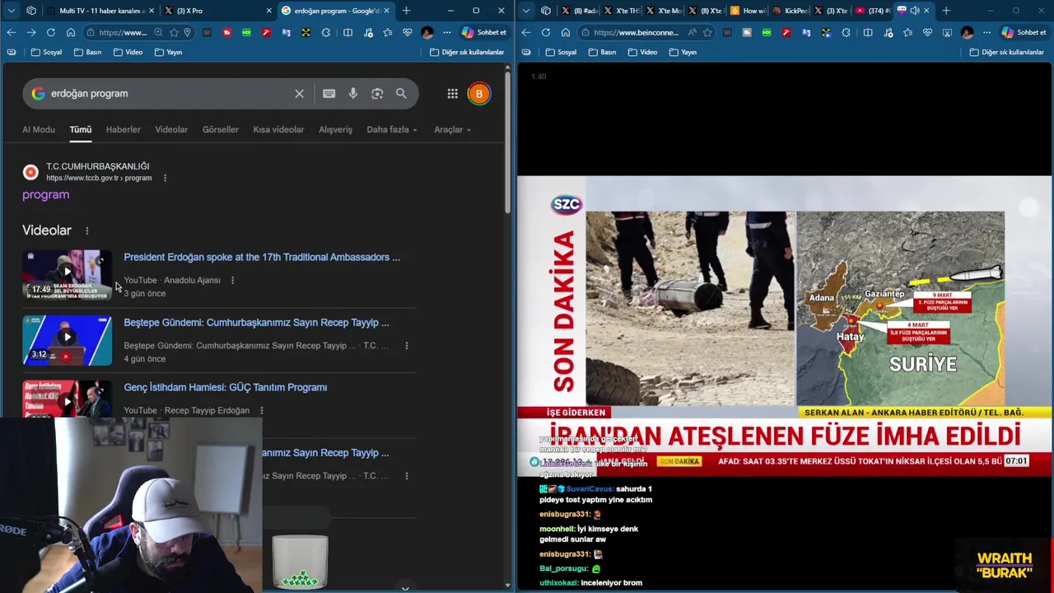The width and height of the screenshot is (1054, 593).
Task: Switch to Alışveriş search tab
Action: point(335,129)
